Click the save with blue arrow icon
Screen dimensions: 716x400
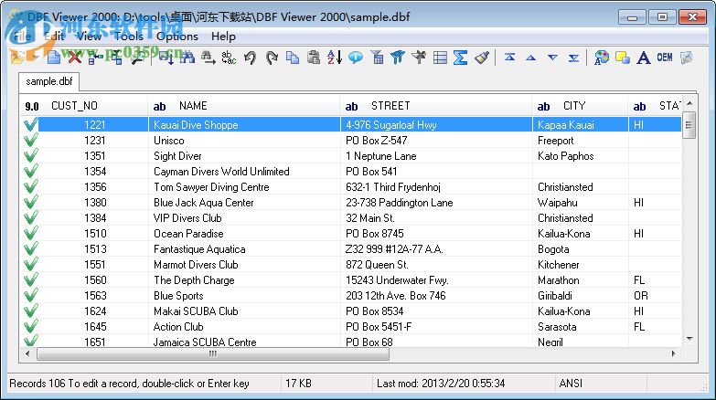(x=166, y=58)
